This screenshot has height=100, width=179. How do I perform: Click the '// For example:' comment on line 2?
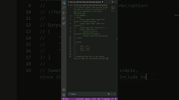pyautogui.click(x=80, y=16)
